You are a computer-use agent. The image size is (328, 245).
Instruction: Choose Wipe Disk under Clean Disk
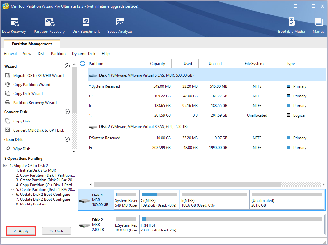coord(22,149)
